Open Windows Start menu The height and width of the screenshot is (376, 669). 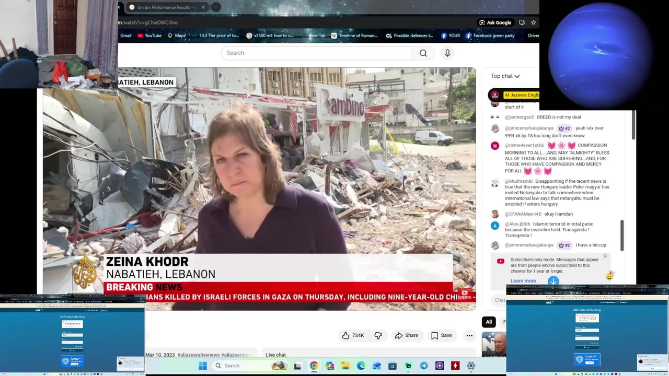203,366
